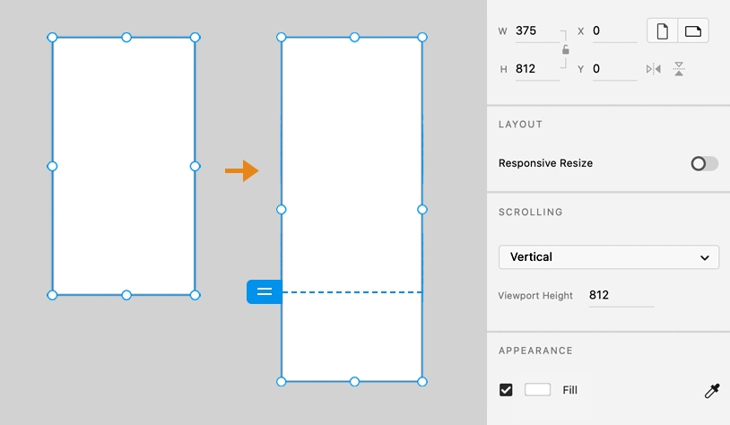
Task: Click the Viewport Height value field
Action: [621, 296]
